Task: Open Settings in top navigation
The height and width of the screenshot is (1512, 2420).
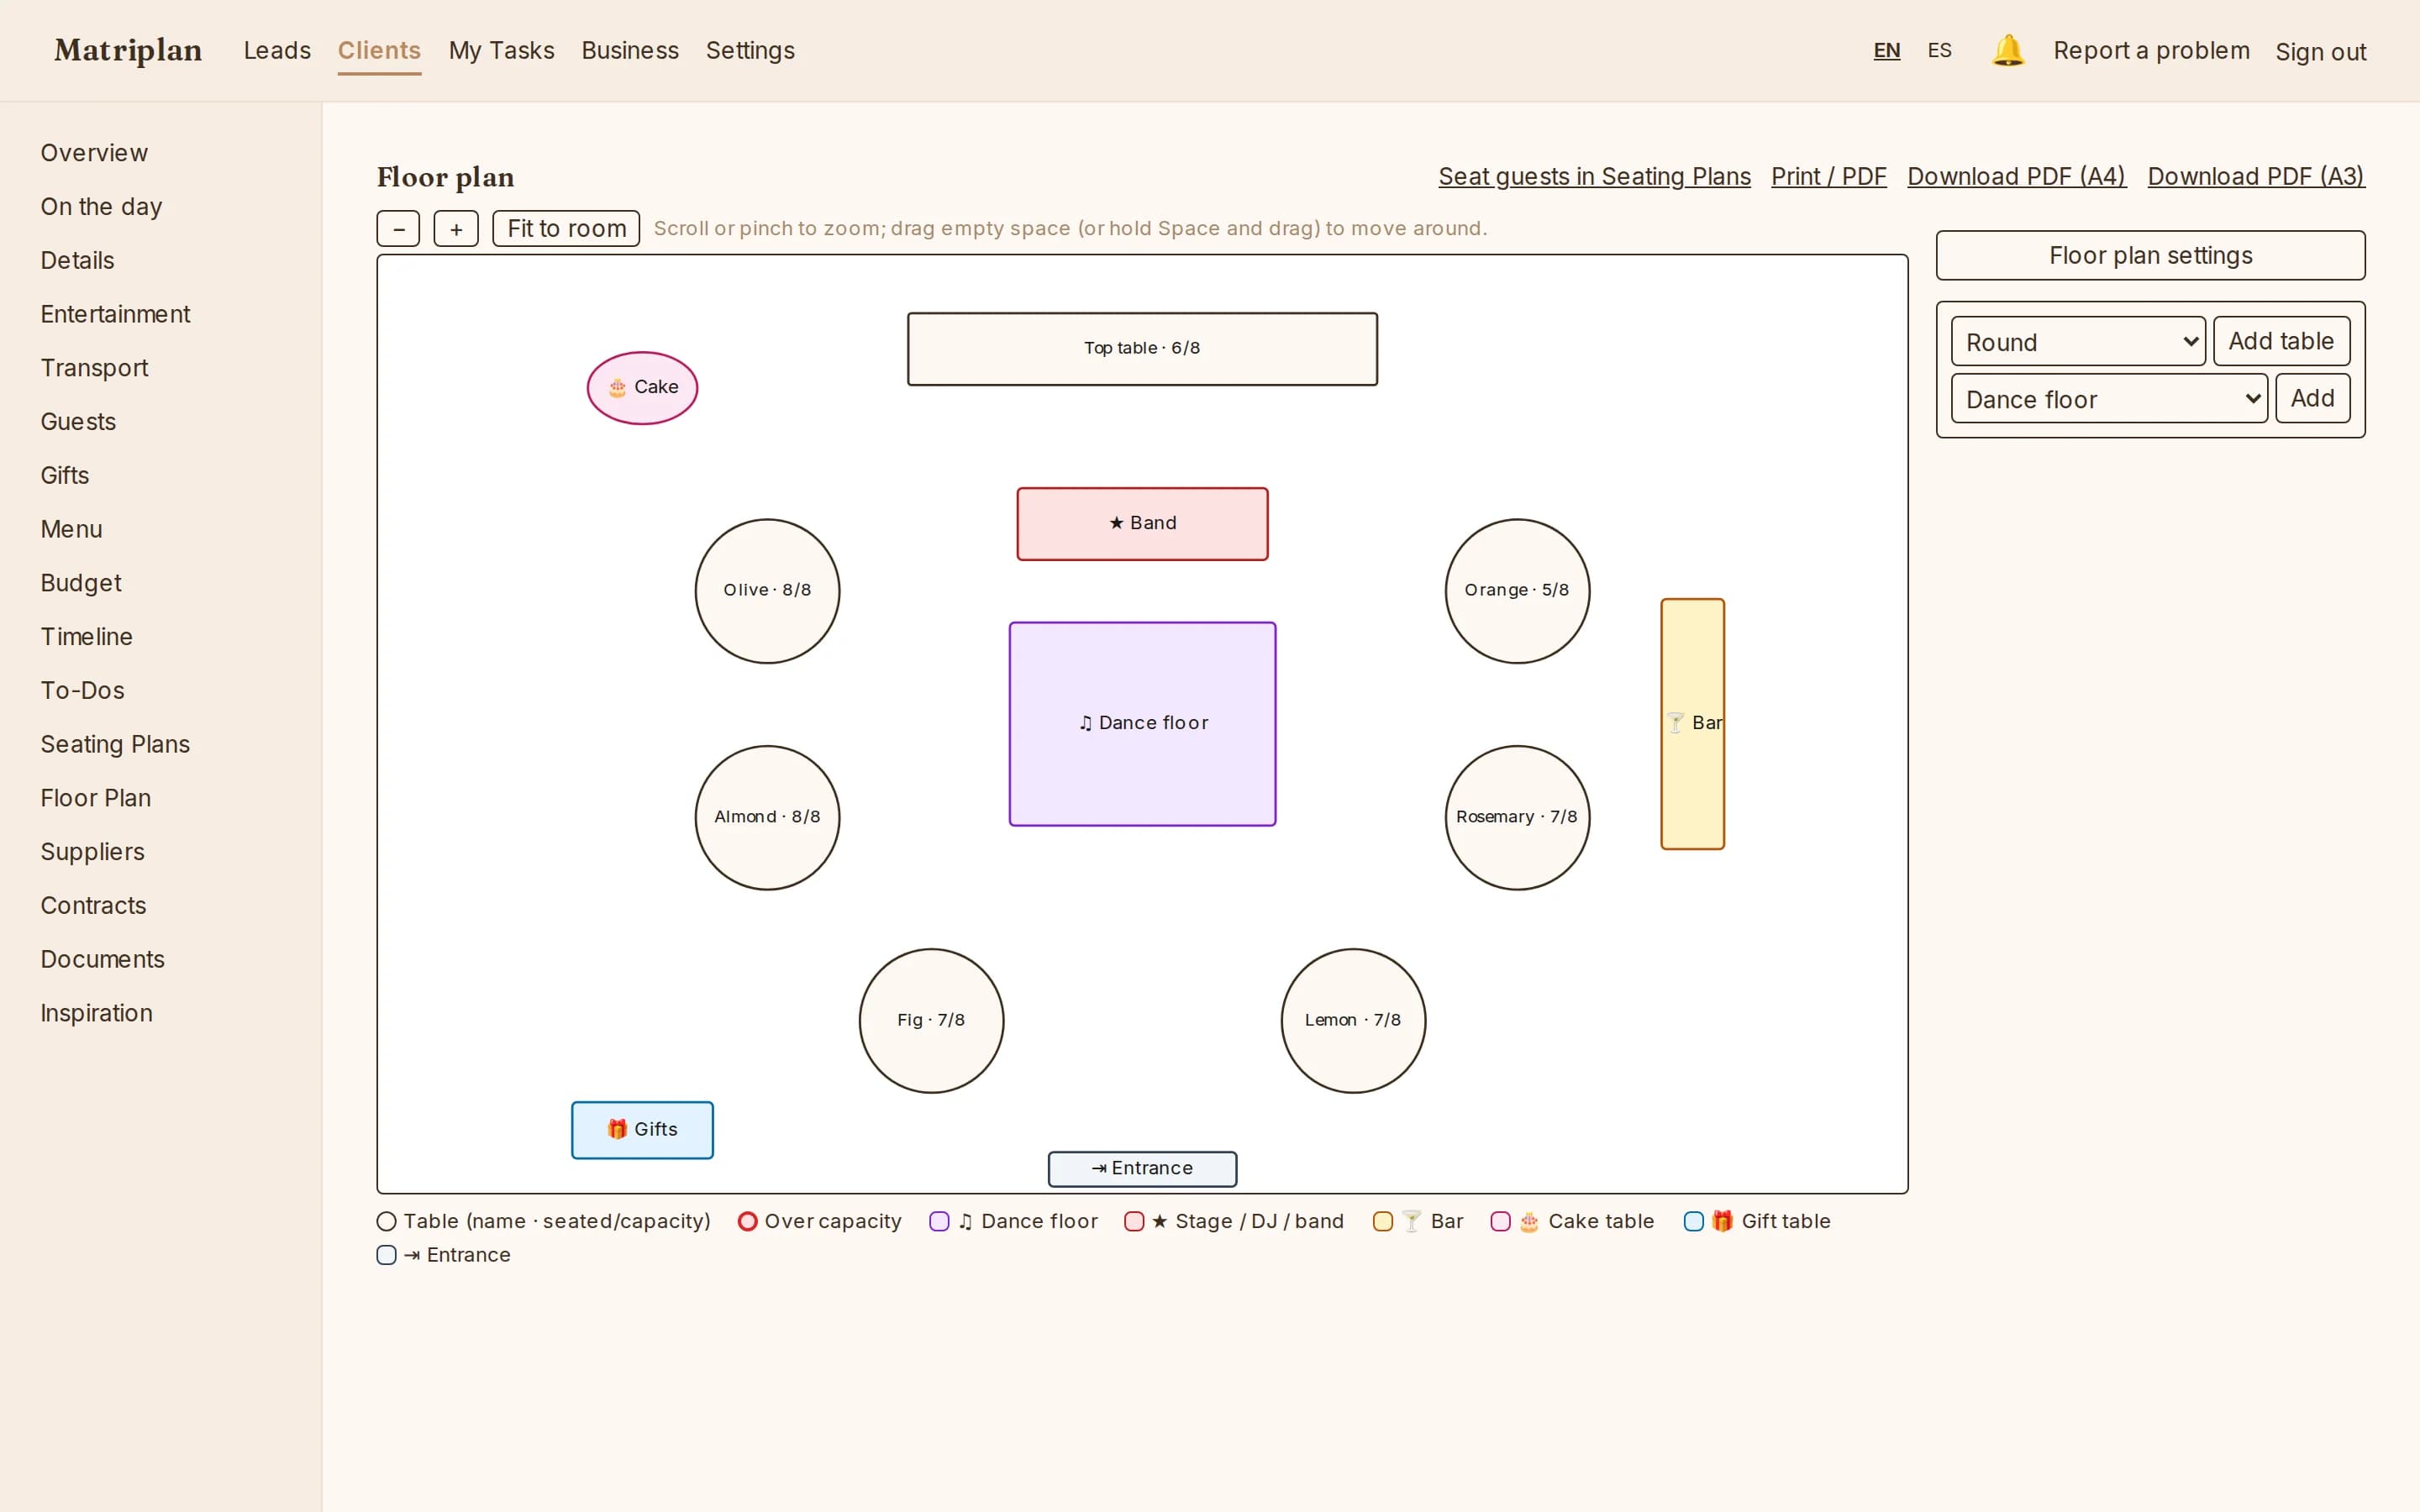Action: 750,50
